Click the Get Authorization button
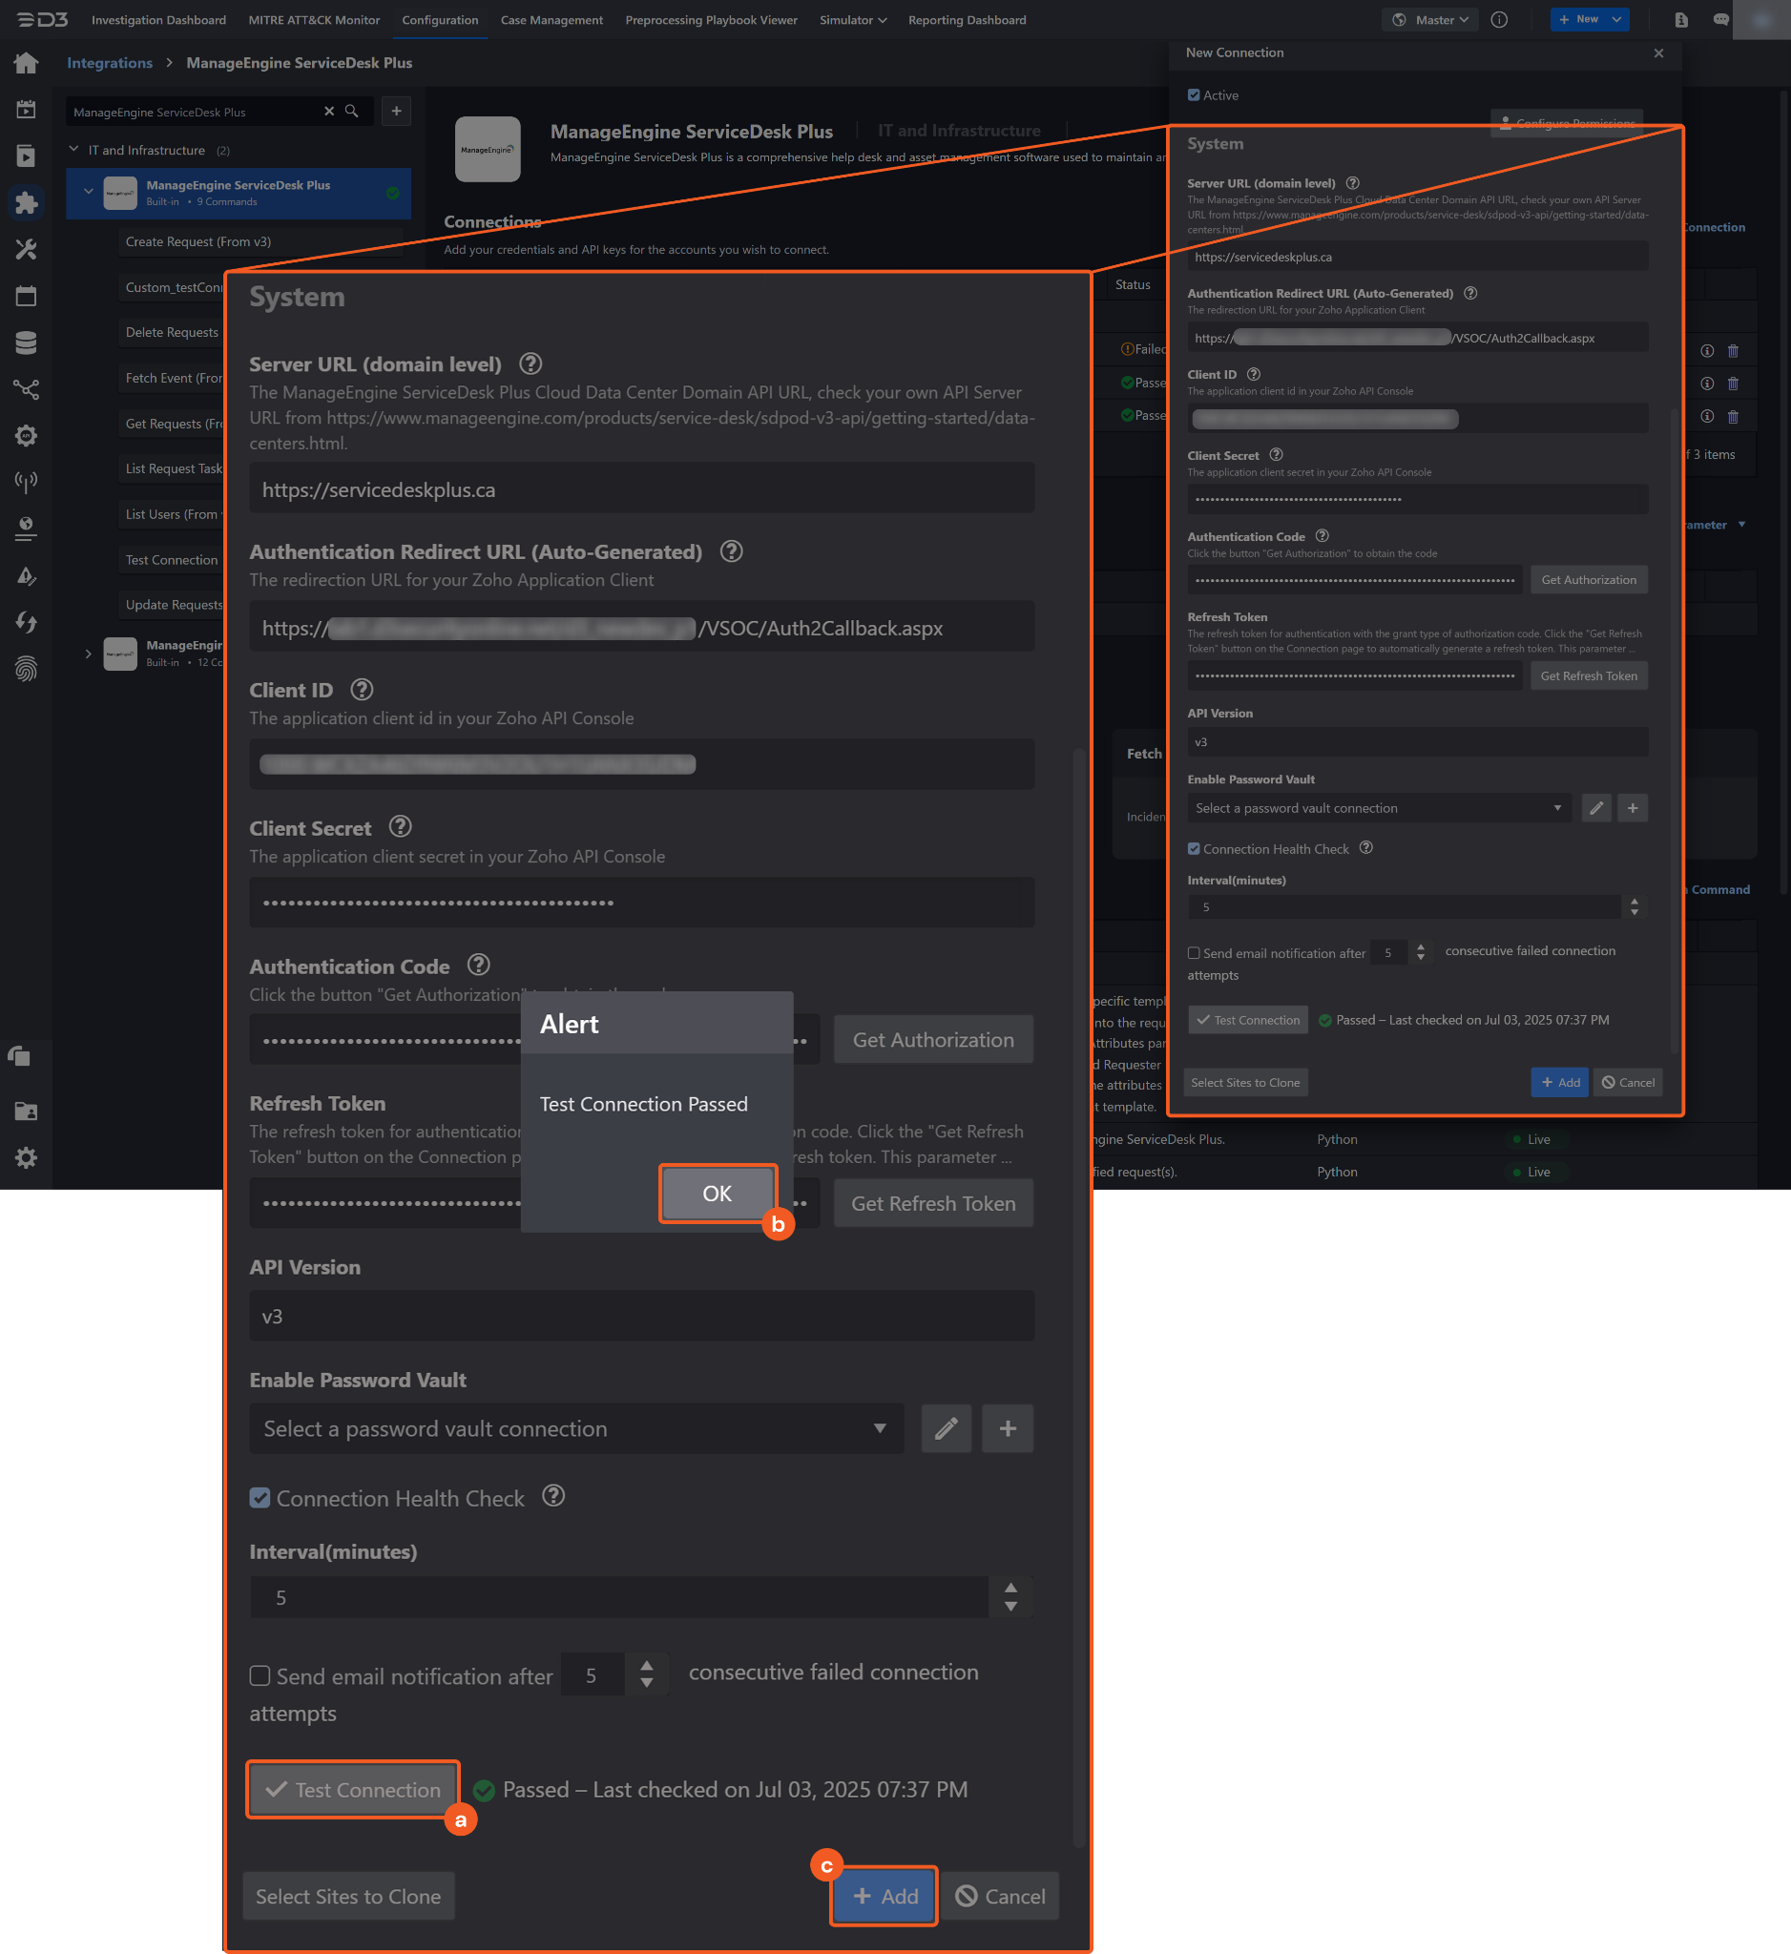This screenshot has height=1954, width=1791. (x=932, y=1039)
